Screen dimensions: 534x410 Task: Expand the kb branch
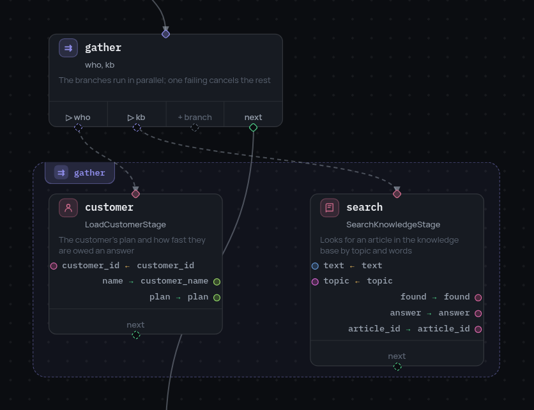click(x=136, y=117)
